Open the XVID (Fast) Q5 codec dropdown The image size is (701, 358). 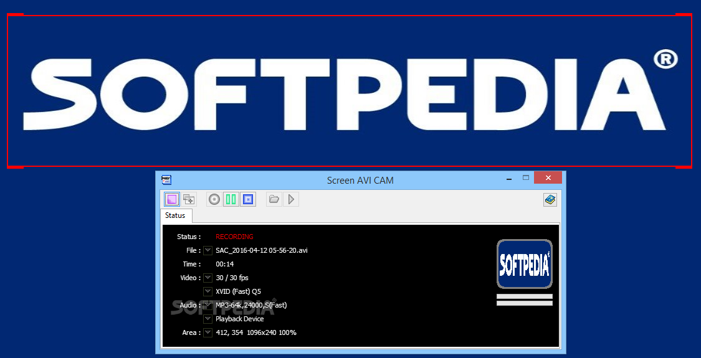tap(207, 292)
